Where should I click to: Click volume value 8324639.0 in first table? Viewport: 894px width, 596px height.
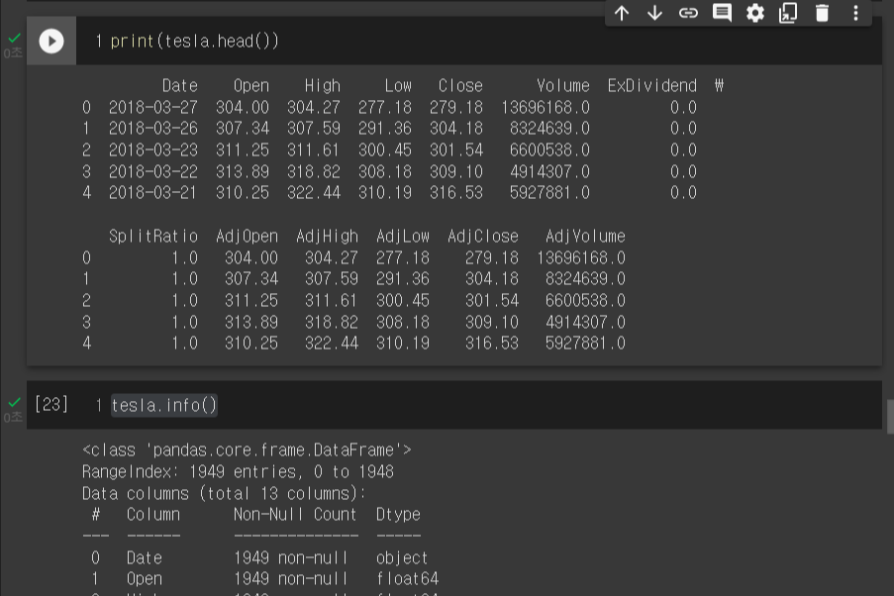tap(549, 129)
